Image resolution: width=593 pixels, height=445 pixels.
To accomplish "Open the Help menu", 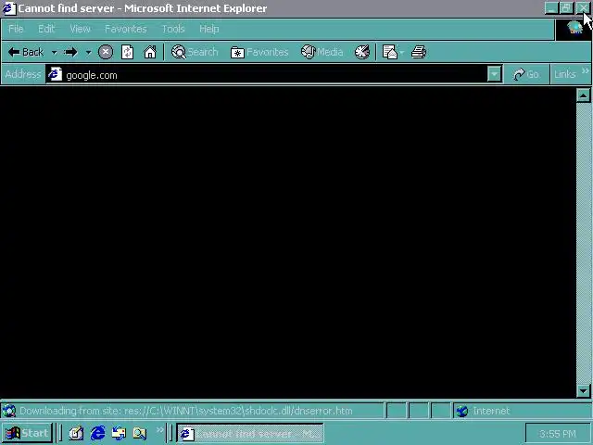I will [x=209, y=29].
